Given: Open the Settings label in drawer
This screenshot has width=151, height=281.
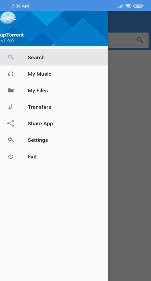Looking at the screenshot, I should (x=38, y=140).
